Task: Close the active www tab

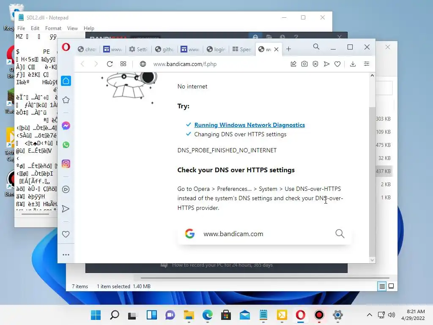Action: coord(276,49)
